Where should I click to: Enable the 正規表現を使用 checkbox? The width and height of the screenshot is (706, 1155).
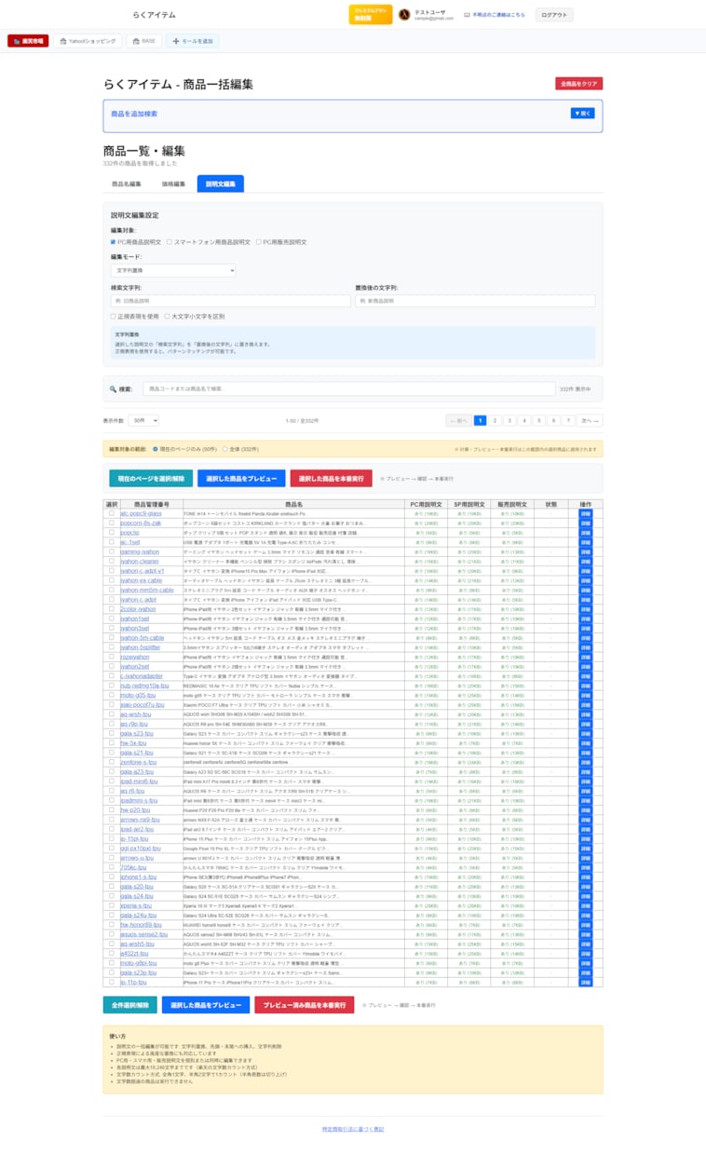[114, 317]
